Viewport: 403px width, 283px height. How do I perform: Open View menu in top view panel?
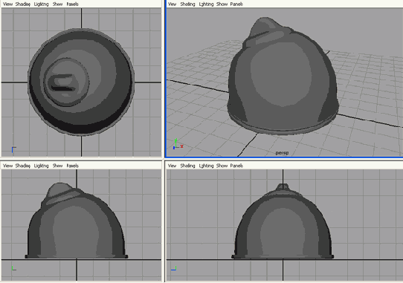7,4
